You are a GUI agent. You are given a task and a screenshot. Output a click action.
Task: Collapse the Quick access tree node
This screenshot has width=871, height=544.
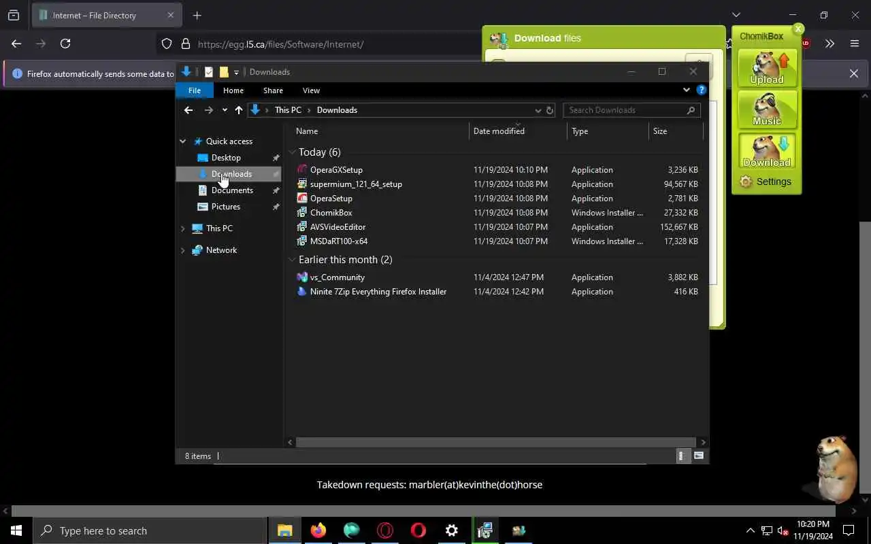pyautogui.click(x=183, y=141)
